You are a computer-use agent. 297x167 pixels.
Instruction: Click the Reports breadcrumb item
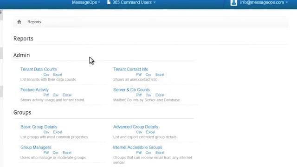pyautogui.click(x=34, y=22)
